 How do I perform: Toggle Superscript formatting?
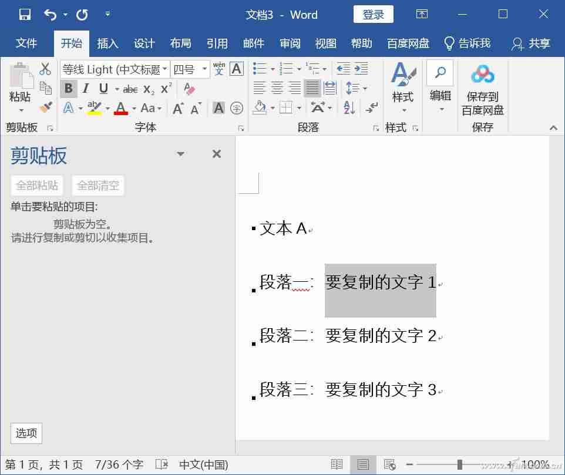point(166,88)
